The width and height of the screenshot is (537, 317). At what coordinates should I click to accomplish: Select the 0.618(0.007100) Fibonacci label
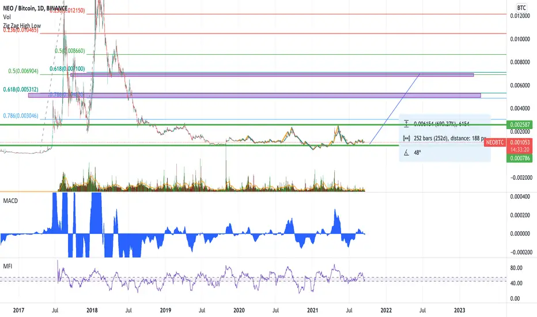(67, 69)
